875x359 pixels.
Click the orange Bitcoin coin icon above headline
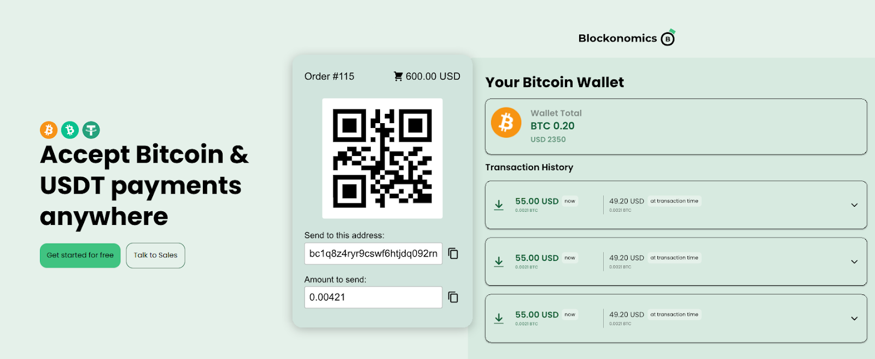tap(49, 130)
